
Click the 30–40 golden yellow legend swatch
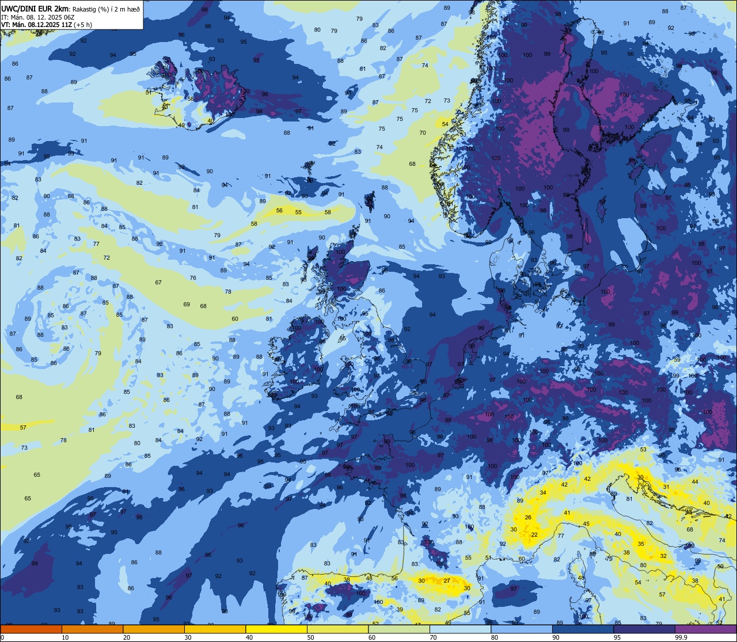click(215, 629)
